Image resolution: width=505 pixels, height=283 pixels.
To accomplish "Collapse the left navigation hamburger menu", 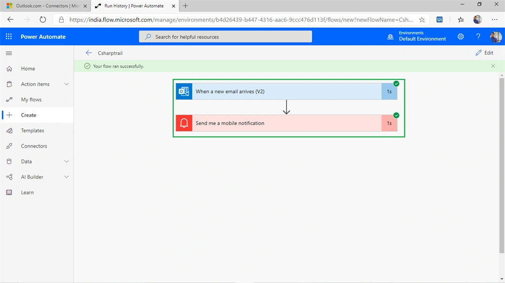I will click(x=9, y=53).
